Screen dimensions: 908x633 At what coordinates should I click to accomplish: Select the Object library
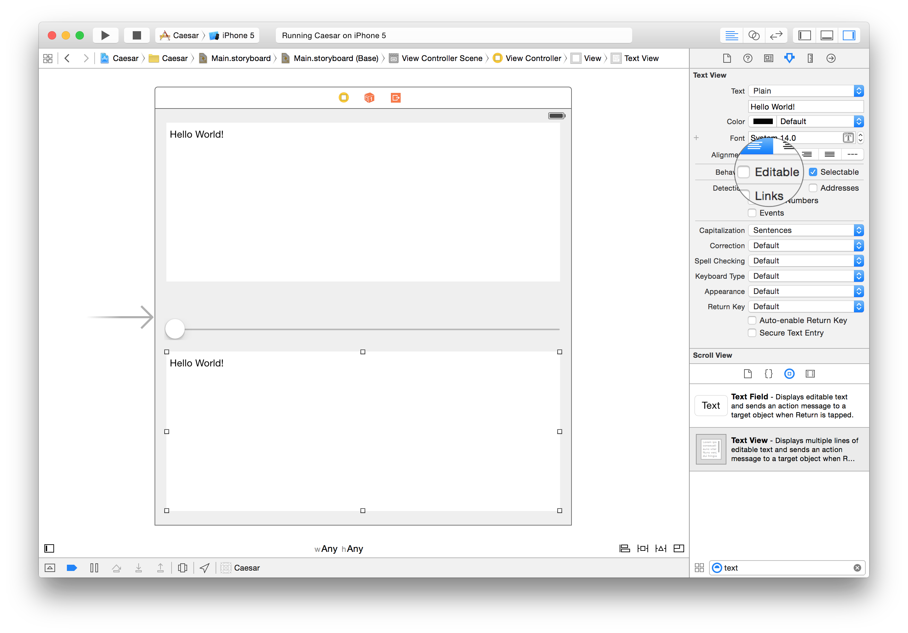pyautogui.click(x=789, y=374)
